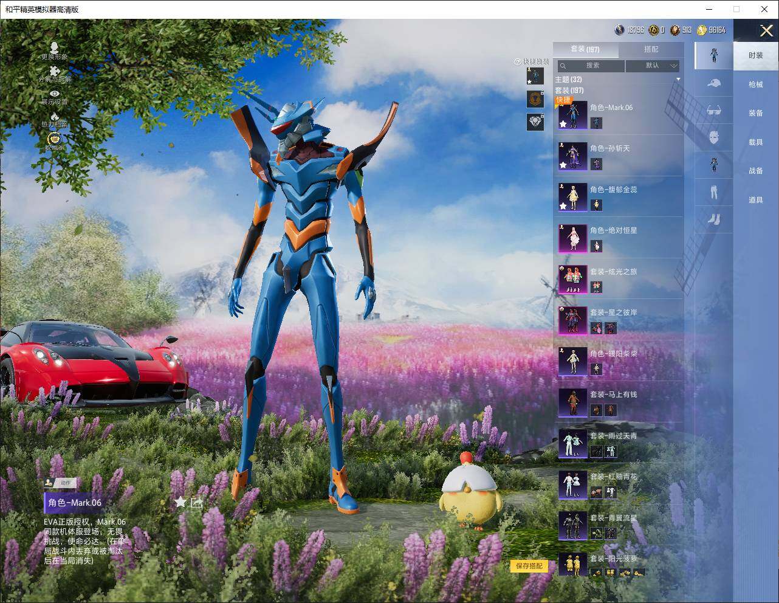Open the 载具 vehicles menu tab
The image size is (779, 603).
coord(755,142)
